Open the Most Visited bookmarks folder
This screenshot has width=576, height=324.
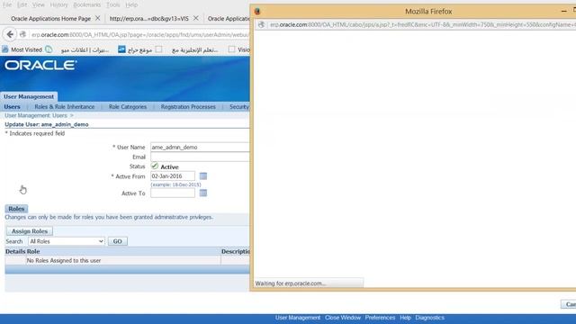(x=22, y=49)
